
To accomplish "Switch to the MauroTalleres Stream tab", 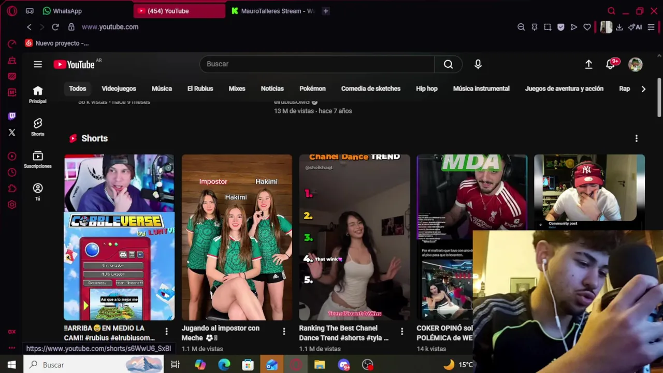I will point(273,11).
